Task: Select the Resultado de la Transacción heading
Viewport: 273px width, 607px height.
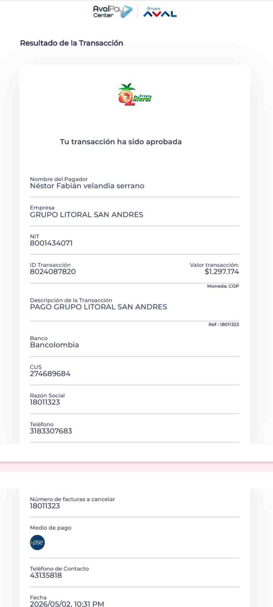Action: (x=72, y=43)
